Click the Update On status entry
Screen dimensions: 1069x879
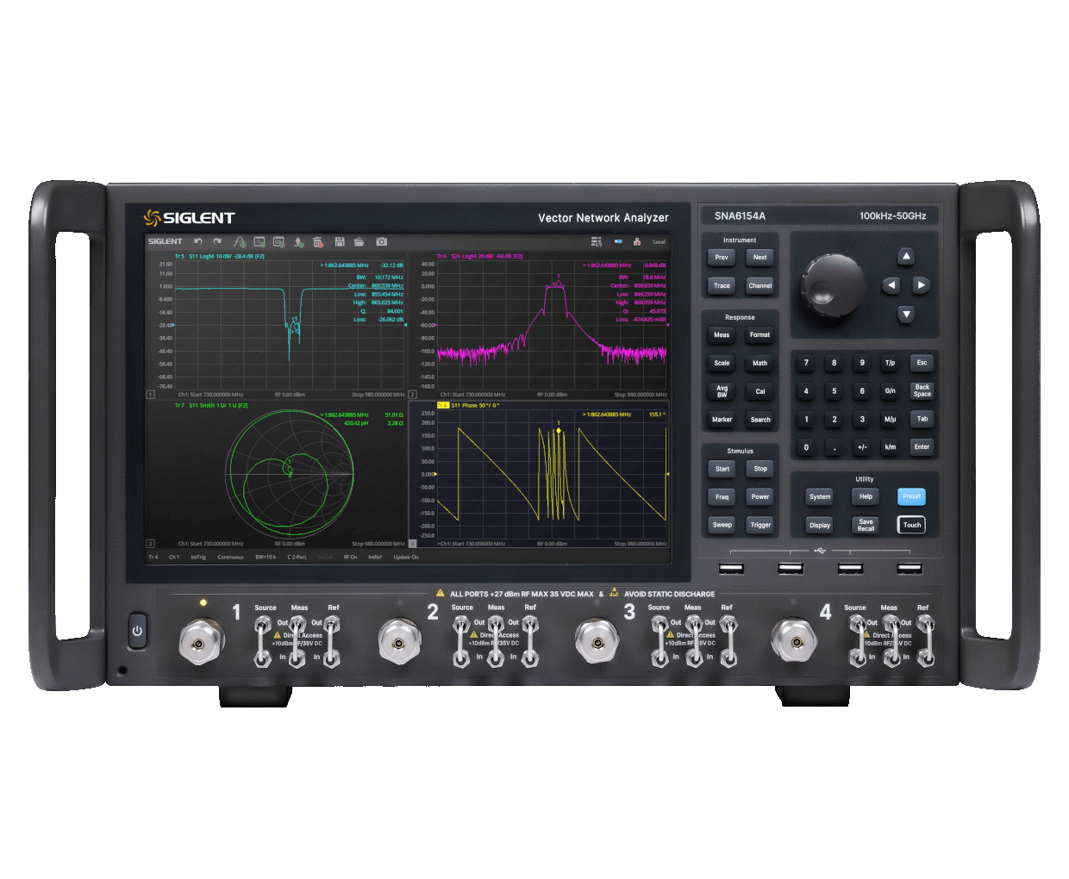406,558
